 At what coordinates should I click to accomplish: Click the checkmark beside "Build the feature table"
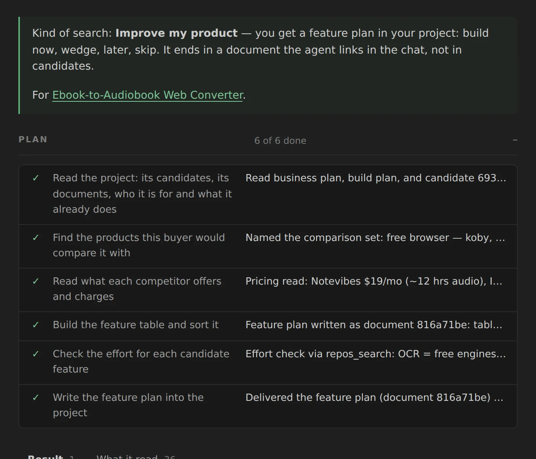coord(36,325)
